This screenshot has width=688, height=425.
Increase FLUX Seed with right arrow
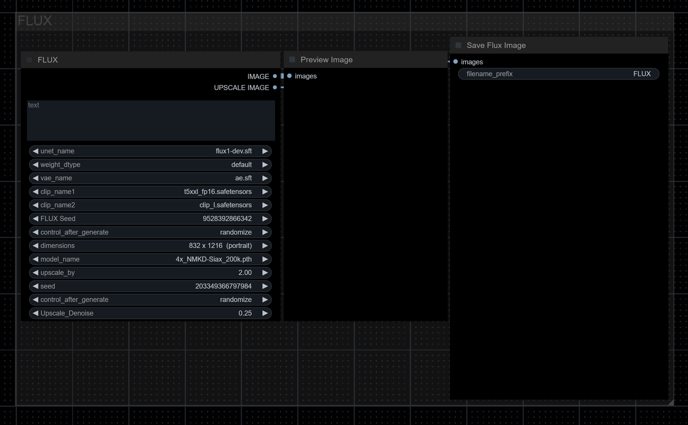point(265,219)
